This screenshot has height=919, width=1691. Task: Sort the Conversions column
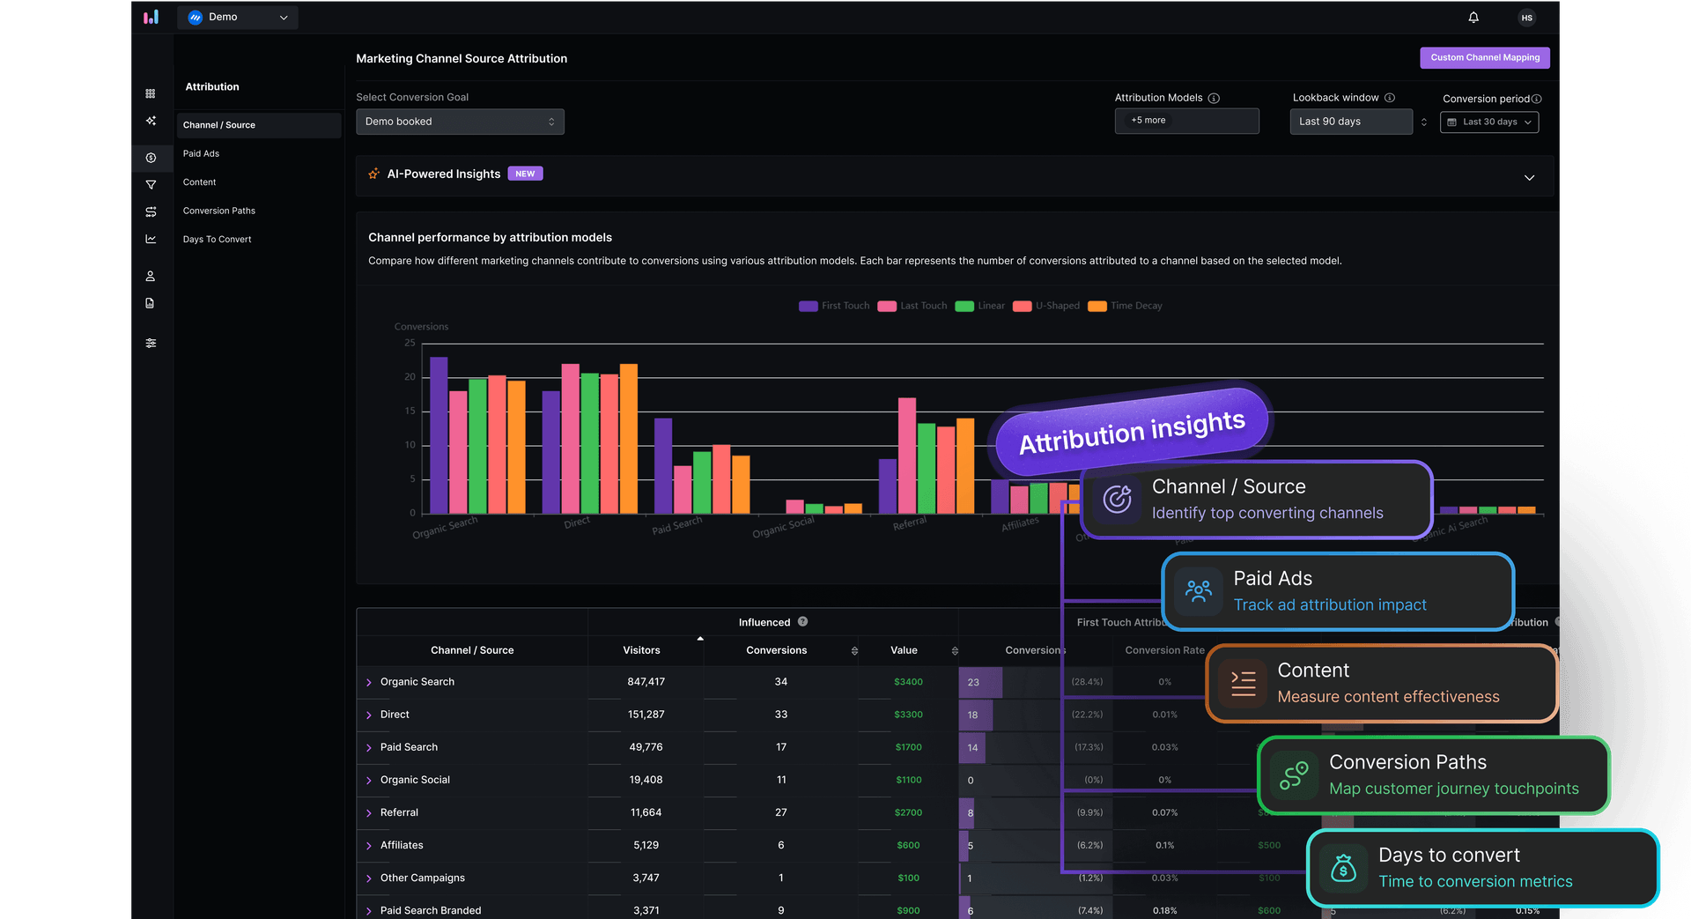tap(853, 650)
